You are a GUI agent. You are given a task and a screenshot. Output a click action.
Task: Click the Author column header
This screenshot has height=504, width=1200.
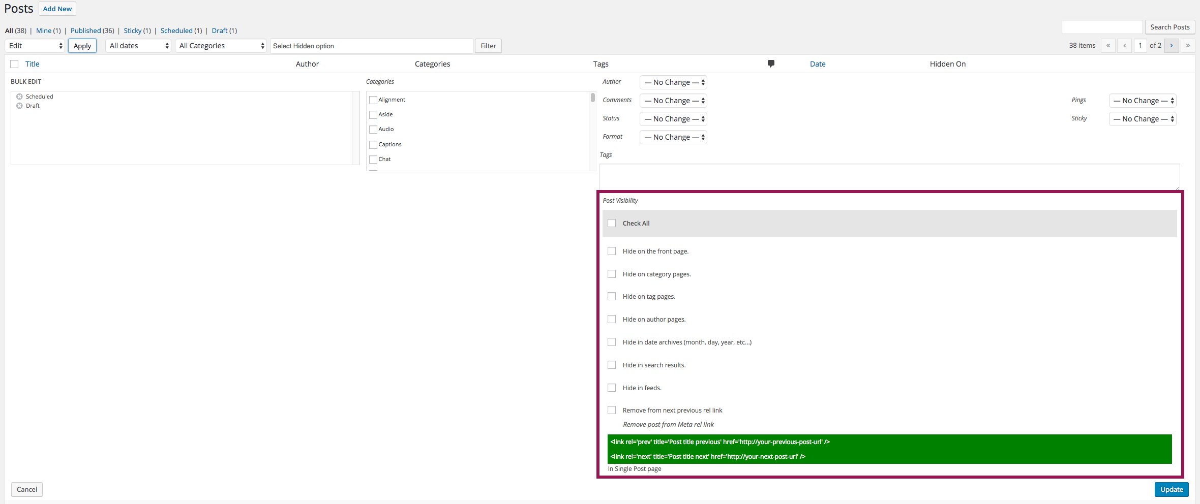click(308, 64)
